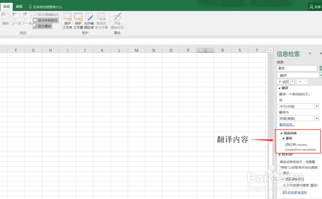Open the target language 英语(美国) dropdown
322x199 pixels.
click(x=317, y=118)
